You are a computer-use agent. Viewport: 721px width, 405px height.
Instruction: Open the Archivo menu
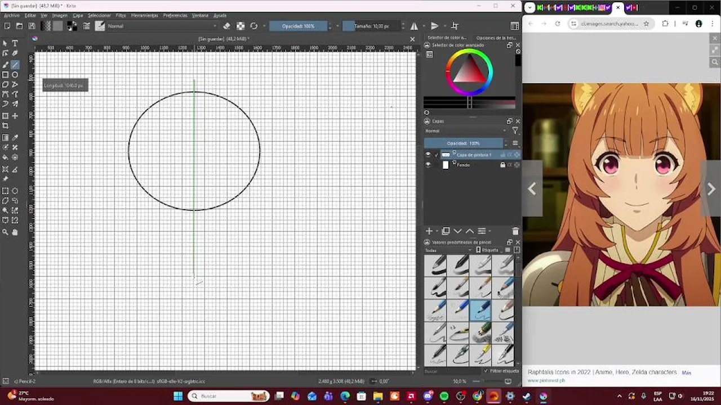pos(11,15)
